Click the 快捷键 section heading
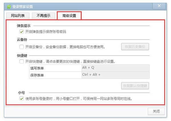Viewport: 171px width, 121px height. pyautogui.click(x=22, y=56)
